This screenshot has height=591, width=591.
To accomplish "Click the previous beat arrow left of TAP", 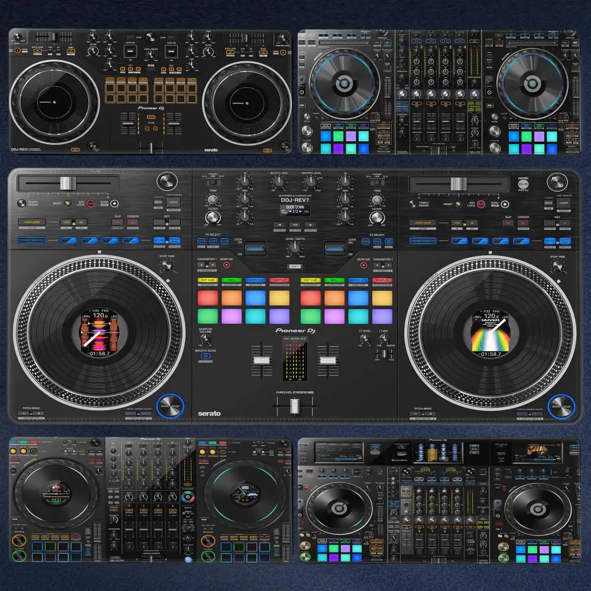I will pos(280,225).
